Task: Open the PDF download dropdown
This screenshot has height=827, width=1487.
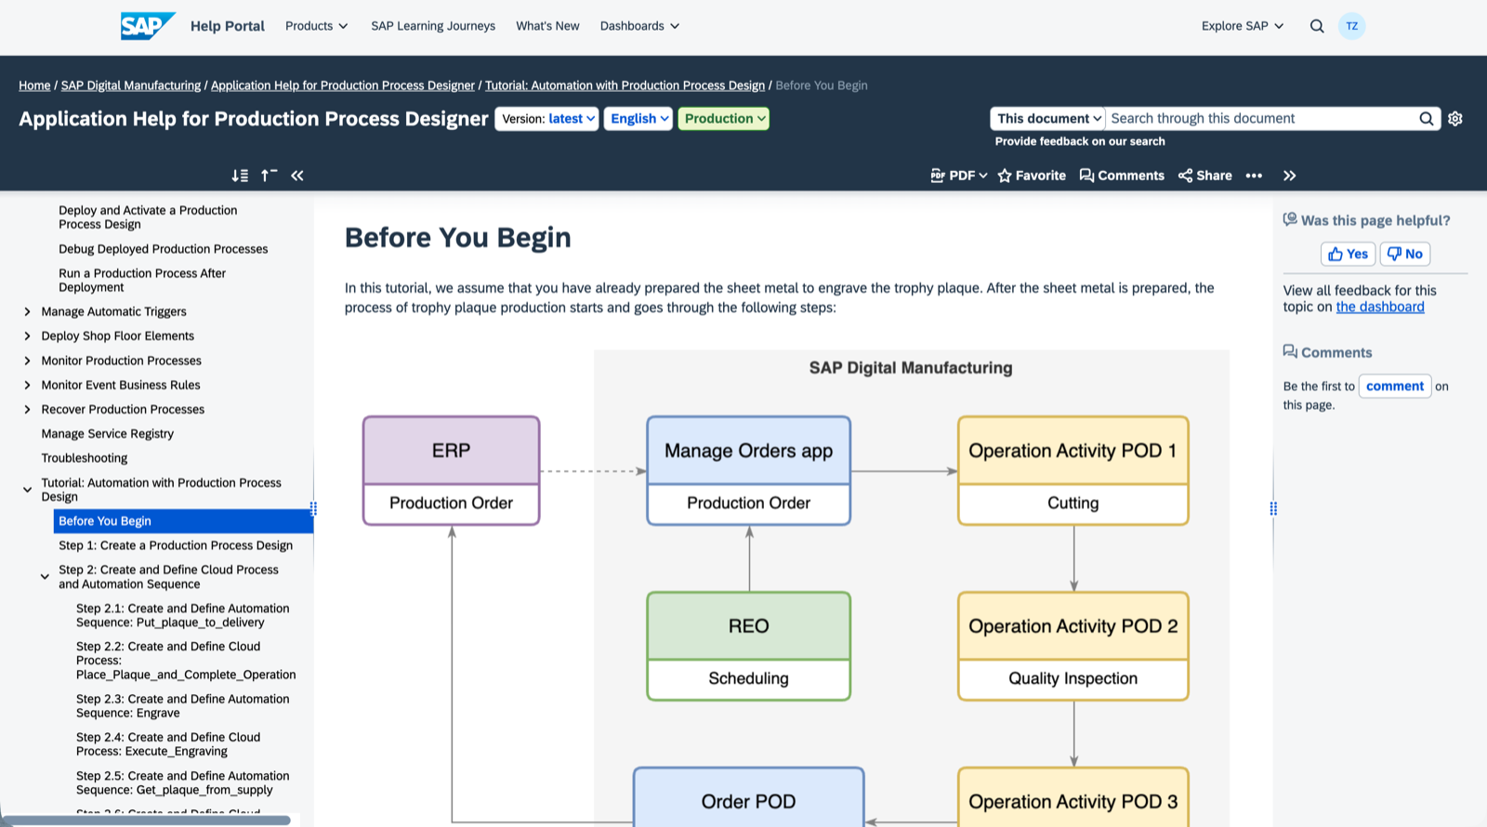Action: tap(959, 176)
